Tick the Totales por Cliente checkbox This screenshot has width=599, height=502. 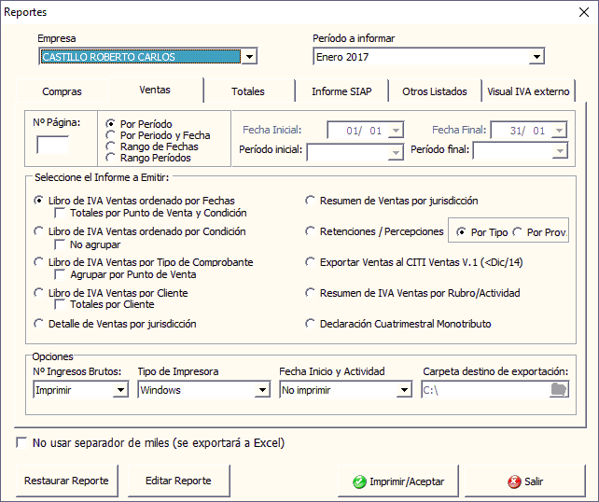pos(62,304)
